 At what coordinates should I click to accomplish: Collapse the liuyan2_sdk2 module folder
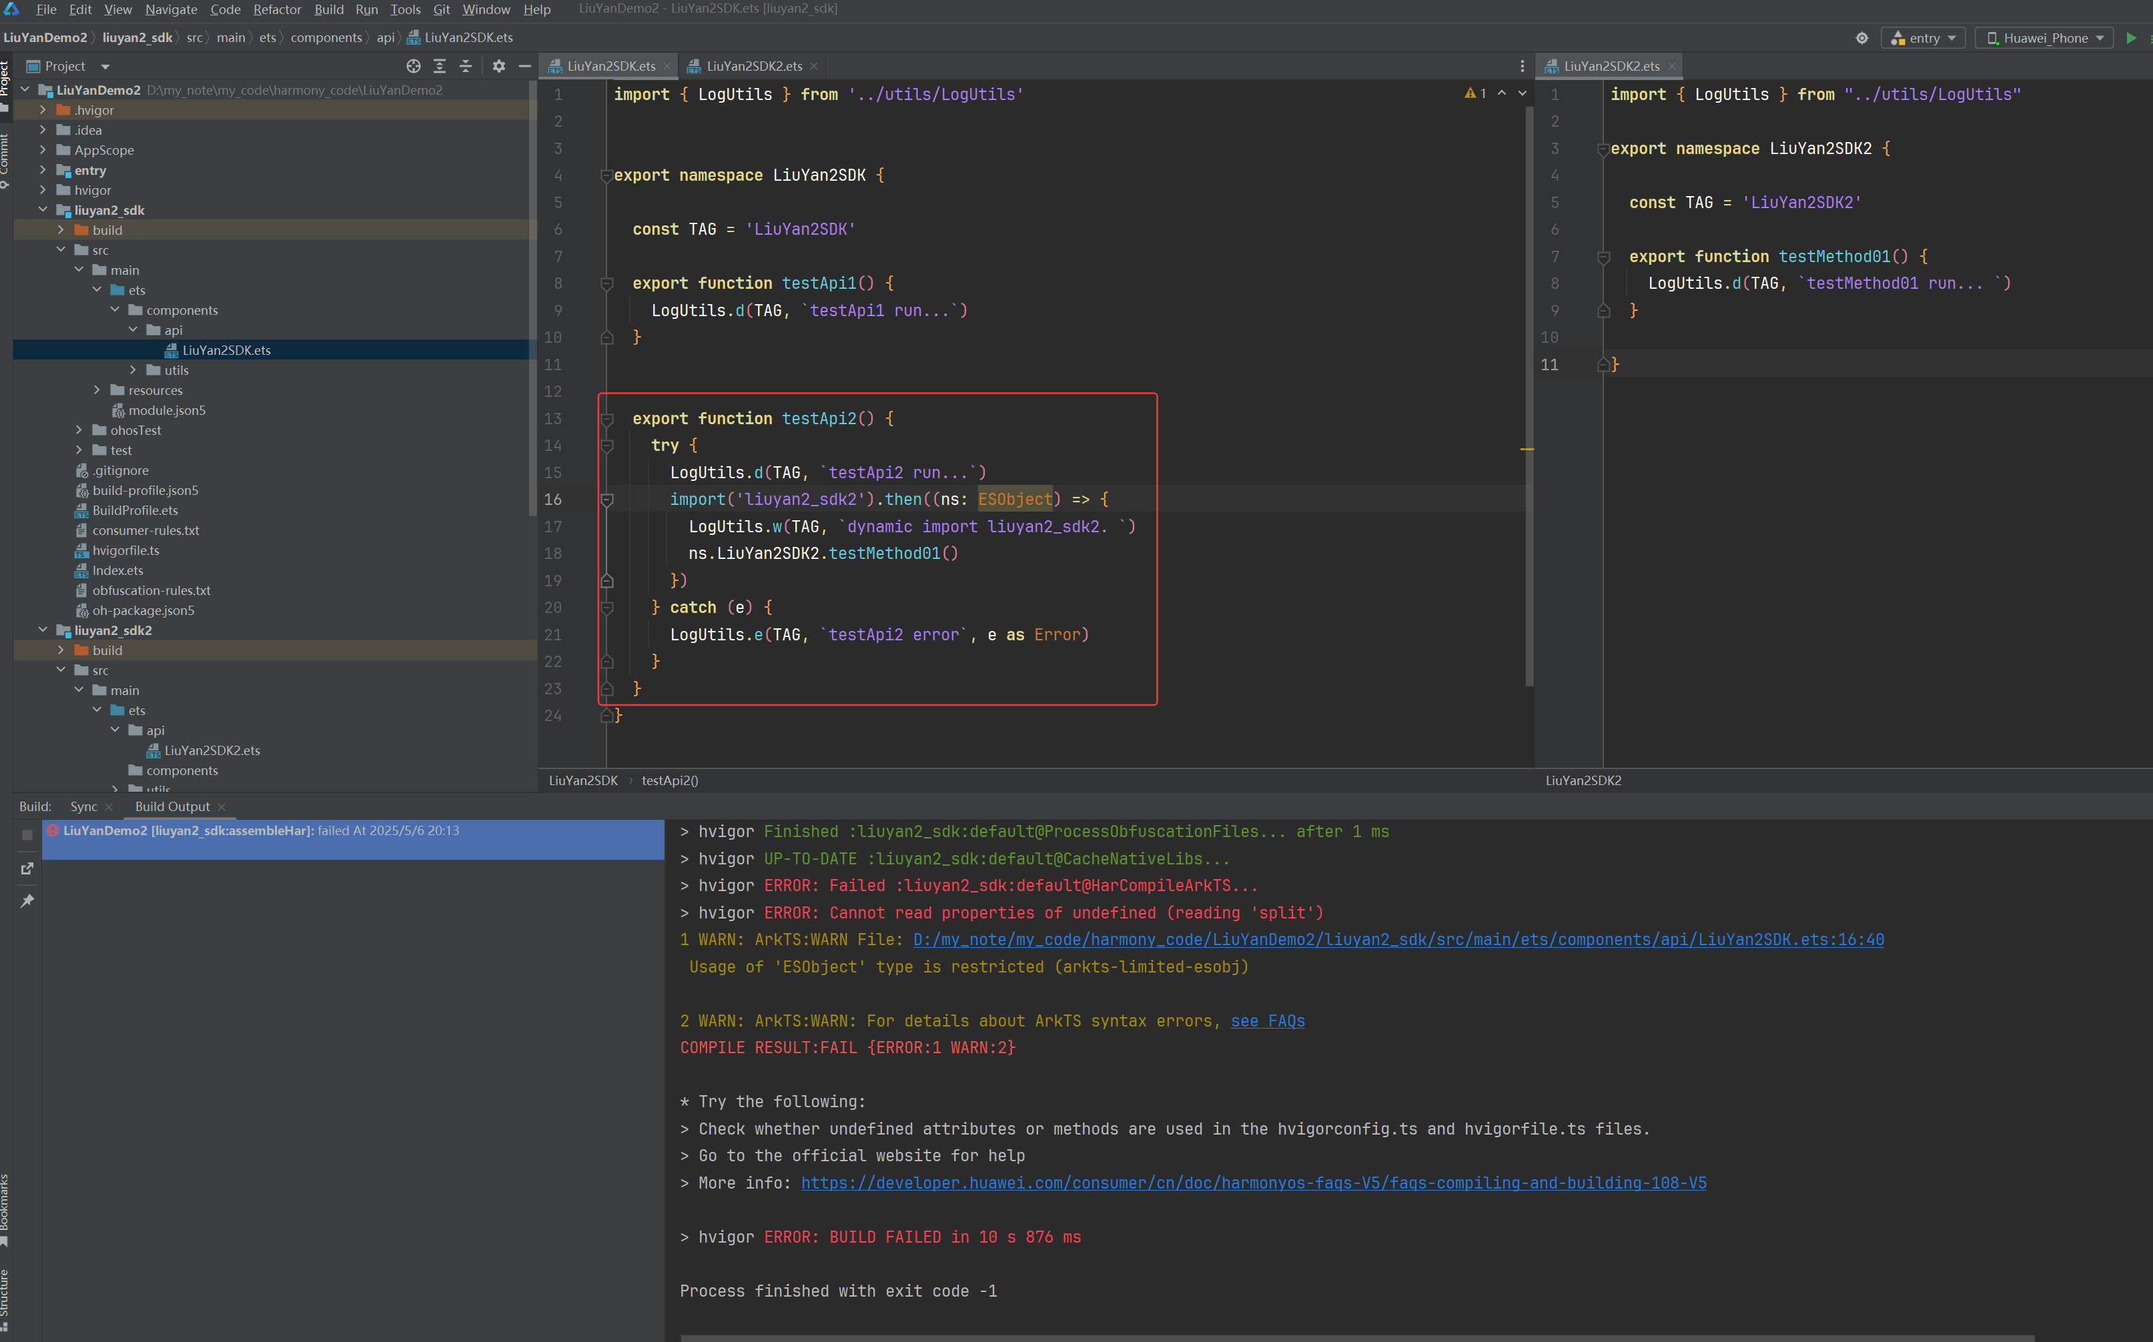(43, 630)
